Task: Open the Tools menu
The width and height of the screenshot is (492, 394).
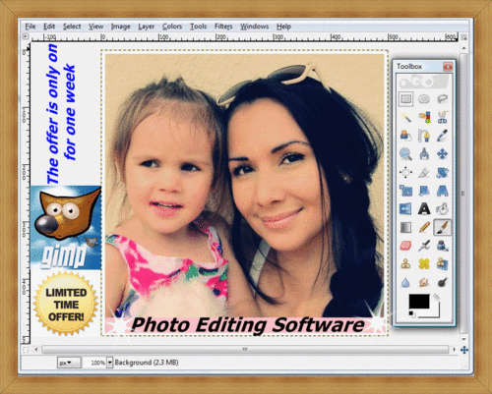Action: coord(199,27)
